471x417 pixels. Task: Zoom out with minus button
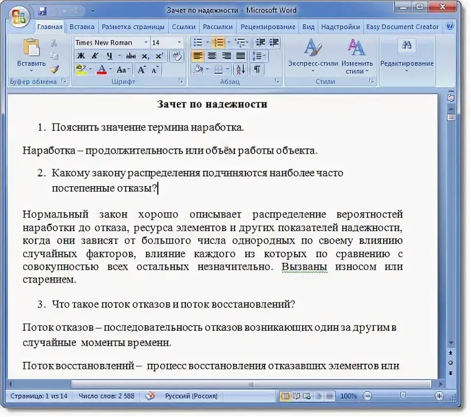(x=367, y=396)
